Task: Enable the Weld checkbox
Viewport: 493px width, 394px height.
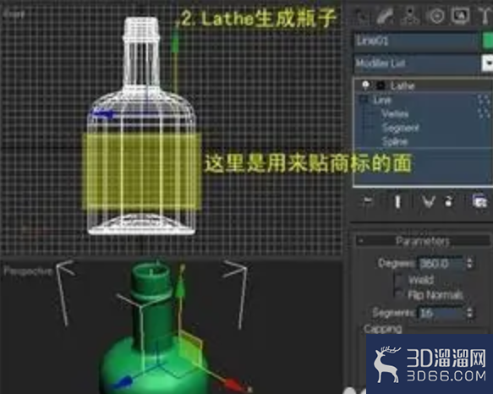Action: (399, 280)
